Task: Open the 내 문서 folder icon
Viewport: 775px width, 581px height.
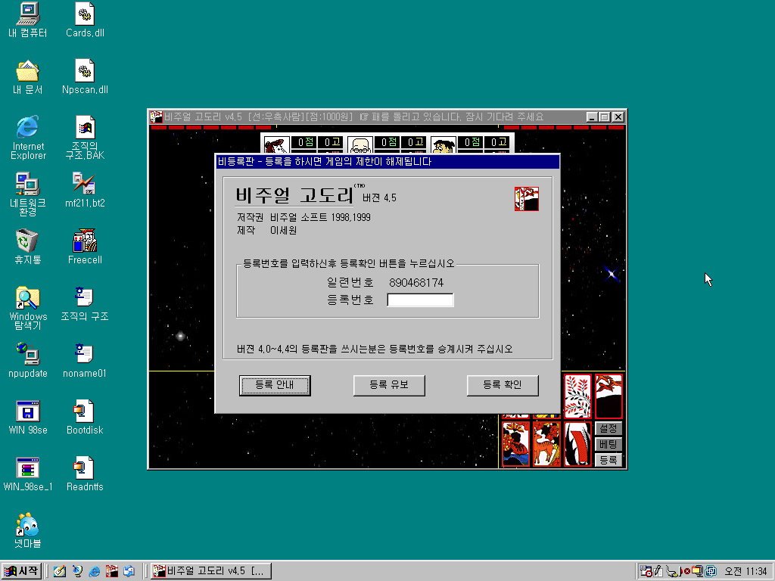Action: click(x=28, y=77)
